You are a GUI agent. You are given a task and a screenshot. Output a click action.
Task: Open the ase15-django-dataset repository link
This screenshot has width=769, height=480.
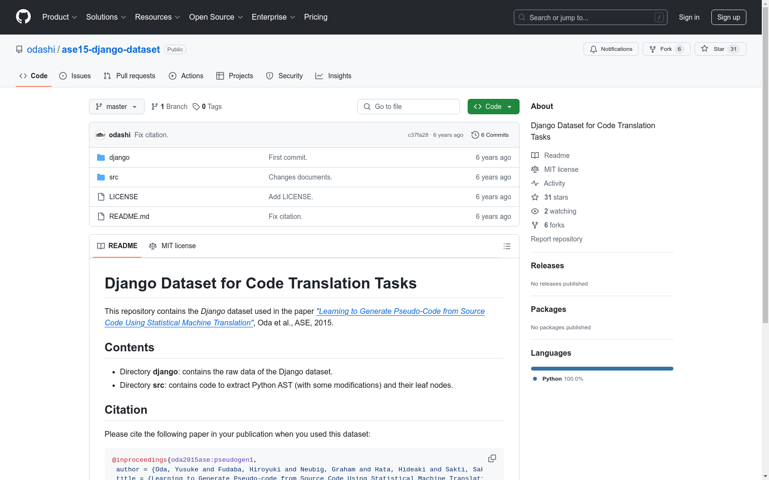(111, 49)
